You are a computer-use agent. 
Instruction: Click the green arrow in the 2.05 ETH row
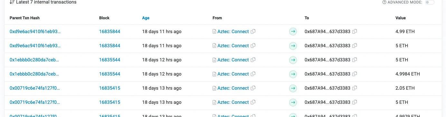click(x=293, y=88)
